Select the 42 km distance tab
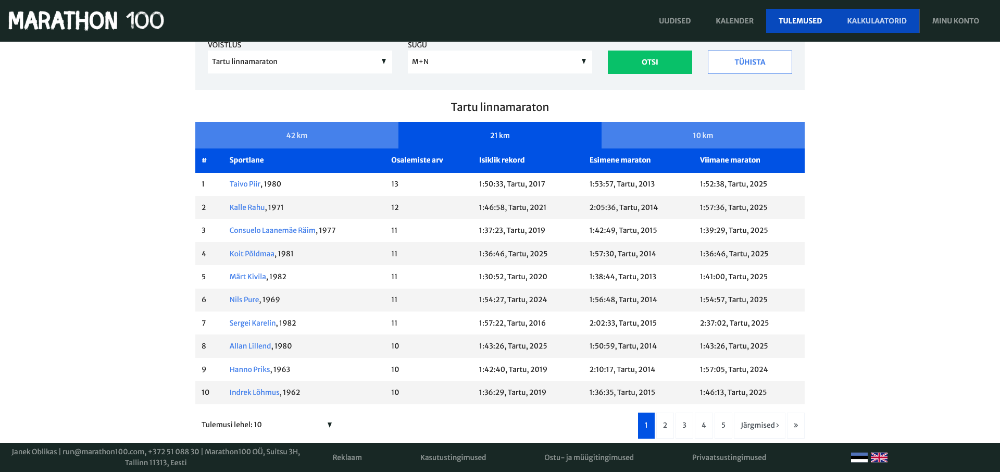Image resolution: width=1000 pixels, height=472 pixels. [x=296, y=135]
